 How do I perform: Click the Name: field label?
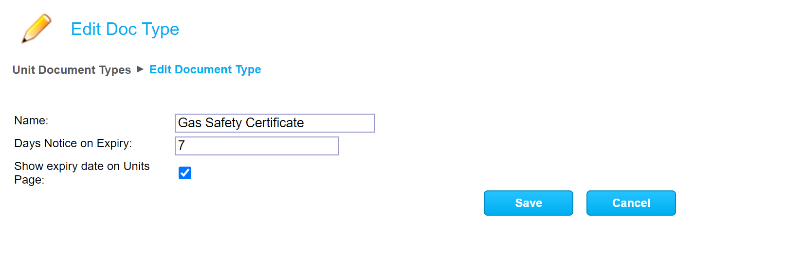31,120
